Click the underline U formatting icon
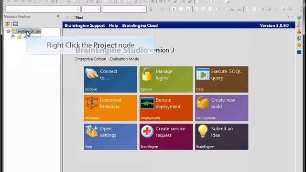This screenshot has height=172, width=306. coord(188,9)
